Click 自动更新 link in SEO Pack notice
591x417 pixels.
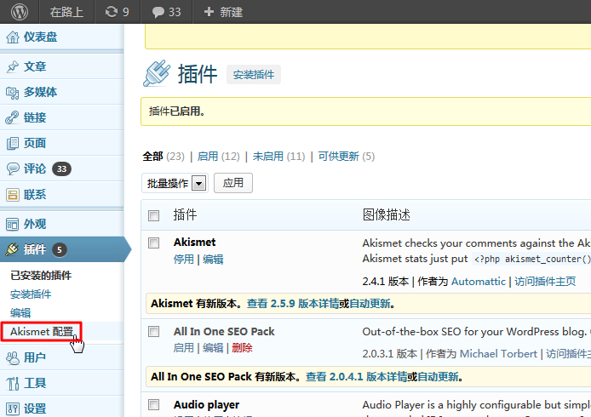pos(438,377)
